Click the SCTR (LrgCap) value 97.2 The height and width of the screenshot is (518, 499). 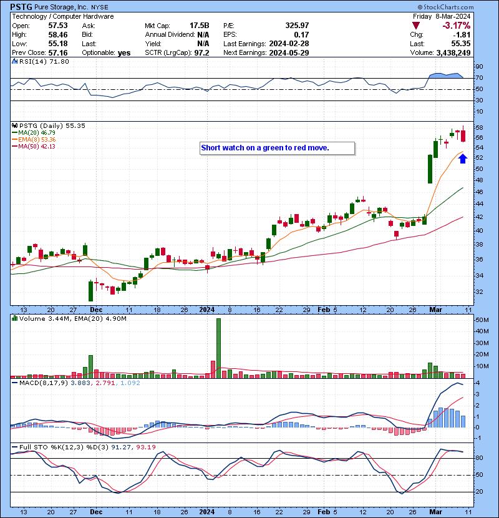[x=201, y=53]
